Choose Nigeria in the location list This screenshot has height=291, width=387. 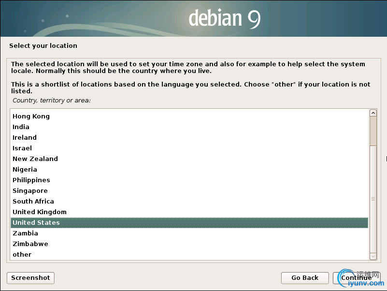[189, 170]
